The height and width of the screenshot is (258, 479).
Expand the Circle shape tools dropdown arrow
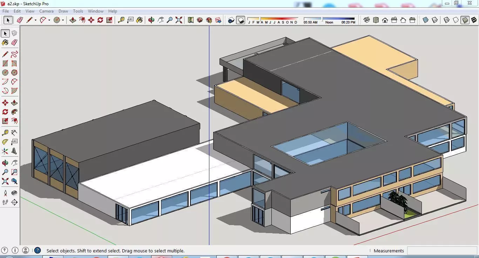(x=63, y=20)
